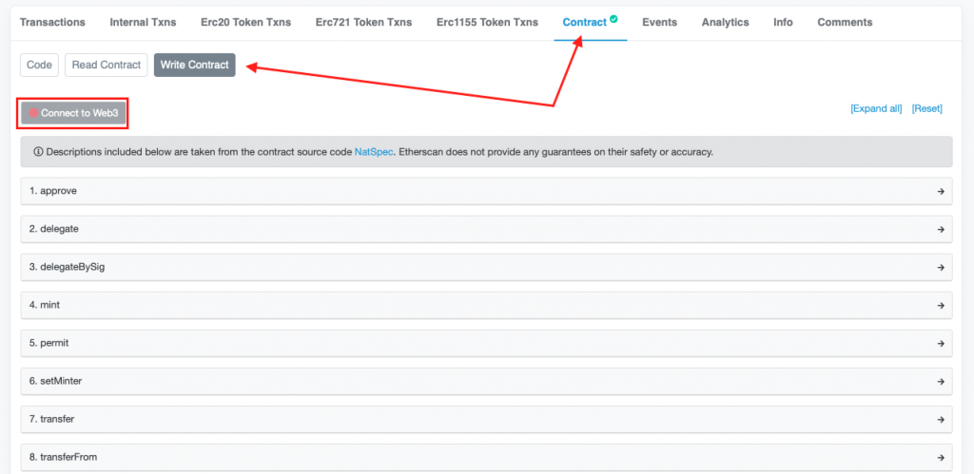Open Erc1155 Token Txns tab
974x474 pixels.
pyautogui.click(x=488, y=23)
